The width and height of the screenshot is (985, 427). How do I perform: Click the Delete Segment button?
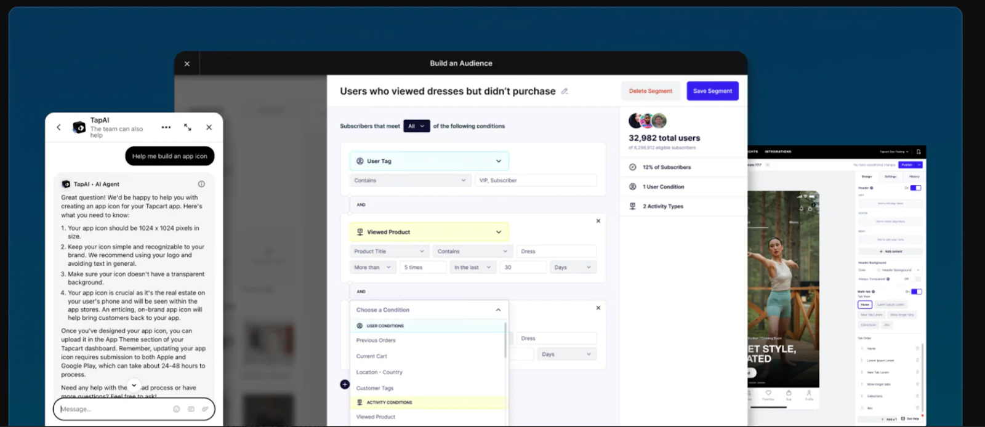click(651, 91)
